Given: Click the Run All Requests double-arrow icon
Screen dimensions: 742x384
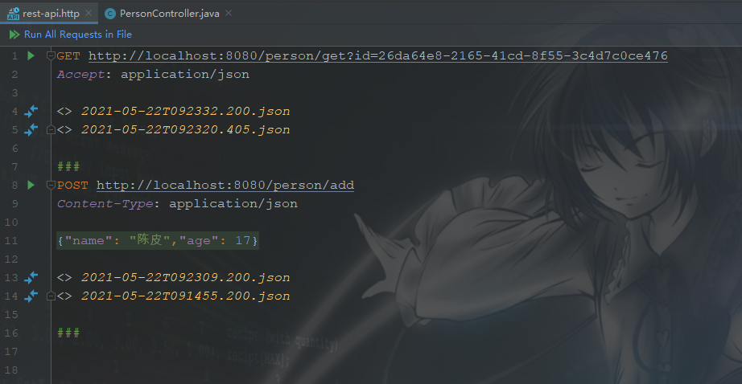Looking at the screenshot, I should (14, 35).
